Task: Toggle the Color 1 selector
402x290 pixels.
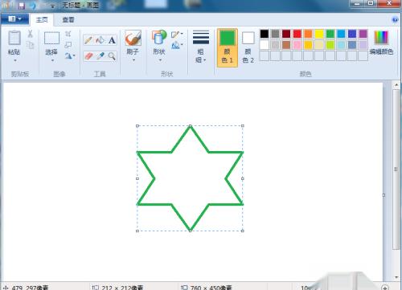Action: tap(228, 47)
